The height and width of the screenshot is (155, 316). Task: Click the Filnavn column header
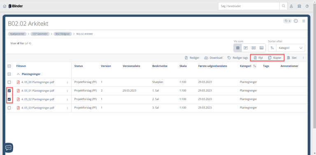click(x=21, y=66)
